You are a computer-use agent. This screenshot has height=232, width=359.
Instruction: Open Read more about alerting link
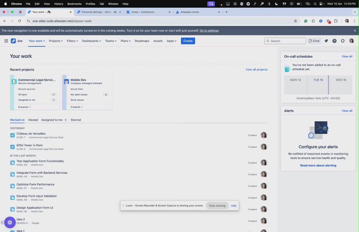318,165
